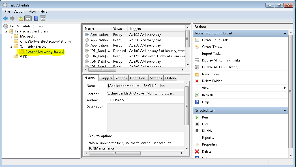This screenshot has height=167, width=296.
Task: Click the WPD folder icon
Action: (x=16, y=56)
